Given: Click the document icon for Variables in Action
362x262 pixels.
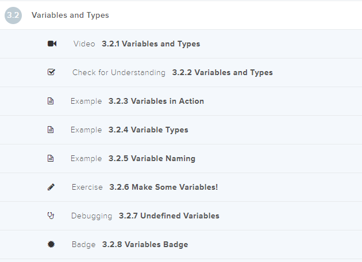Looking at the screenshot, I should point(51,101).
